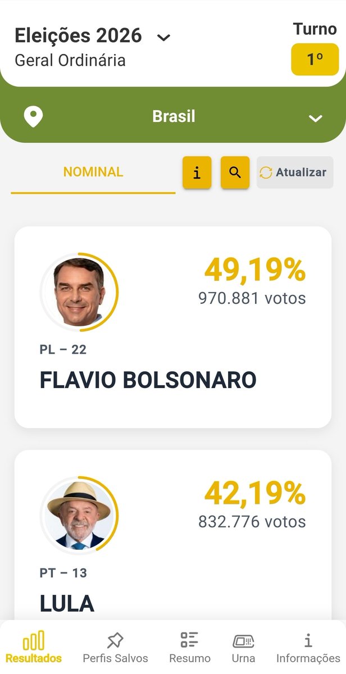Open the info button beside NOMINAL tab

pyautogui.click(x=197, y=172)
